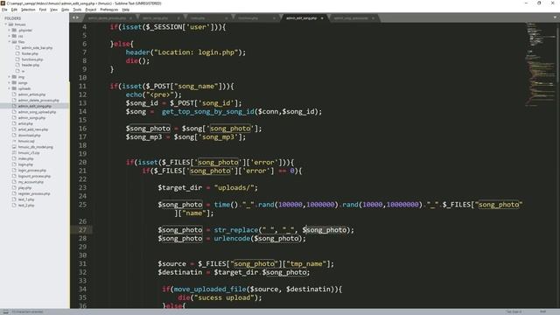Click the hmusic zip archive icon
The width and height of the screenshot is (560, 315).
14,153
